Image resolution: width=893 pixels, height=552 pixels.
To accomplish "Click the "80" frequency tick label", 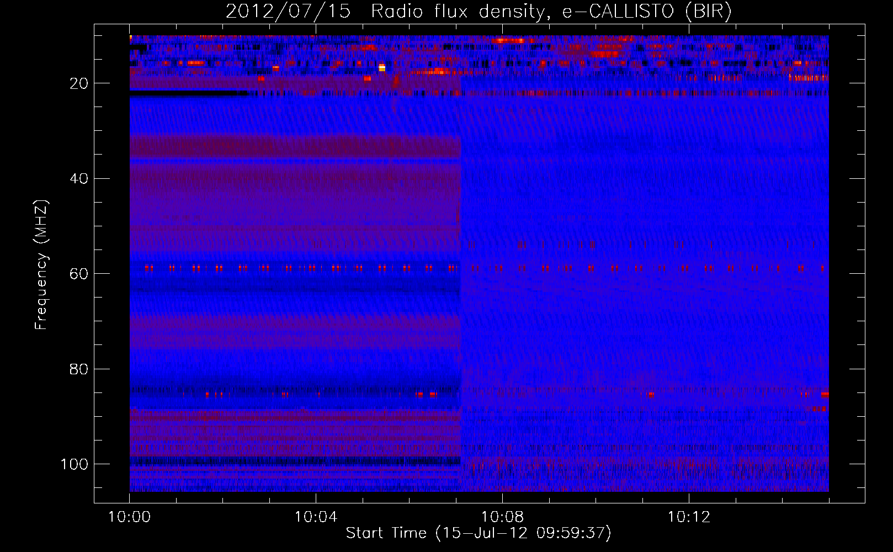I will (x=79, y=369).
